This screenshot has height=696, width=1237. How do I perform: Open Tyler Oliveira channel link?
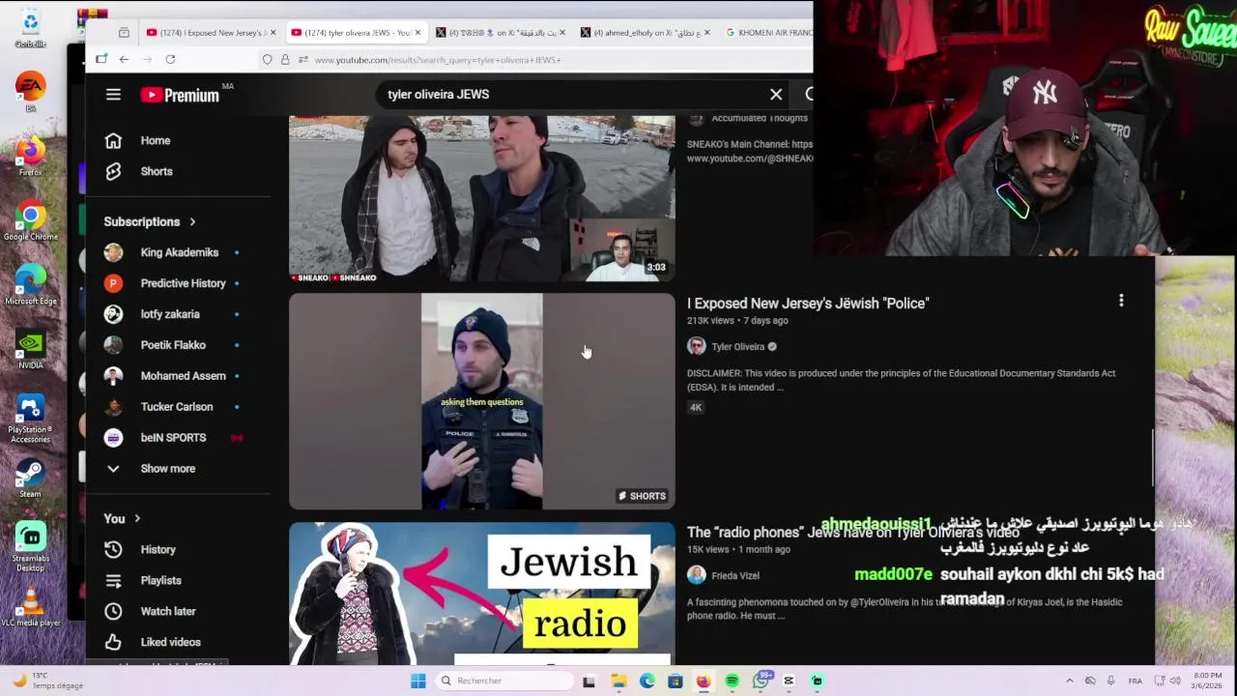point(737,347)
